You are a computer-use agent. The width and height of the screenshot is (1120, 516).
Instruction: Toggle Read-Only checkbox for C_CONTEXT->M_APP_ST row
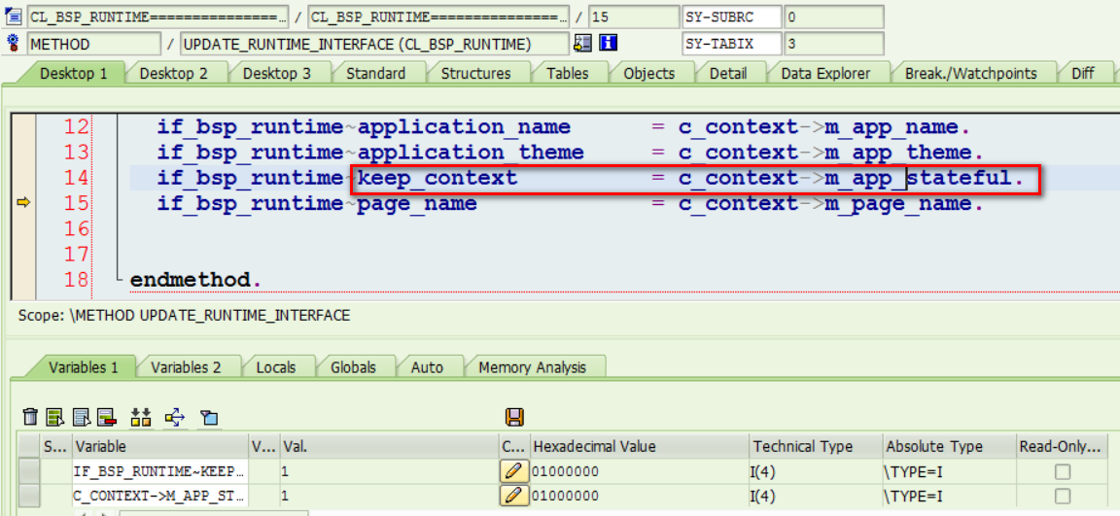coord(1063,496)
